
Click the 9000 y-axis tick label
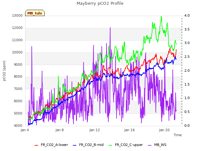(18, 64)
